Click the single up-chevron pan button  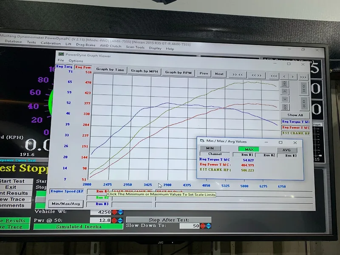click(285, 91)
